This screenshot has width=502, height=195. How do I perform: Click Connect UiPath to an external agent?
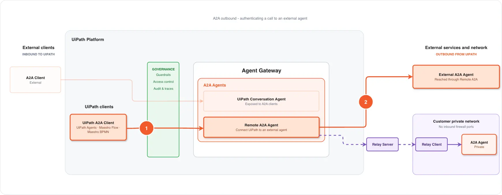pos(261,130)
